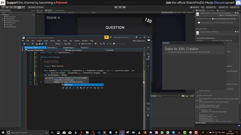Image resolution: width=241 pixels, height=135 pixels.
Task: Switch to the Unity Game tab
Action: (49, 10)
